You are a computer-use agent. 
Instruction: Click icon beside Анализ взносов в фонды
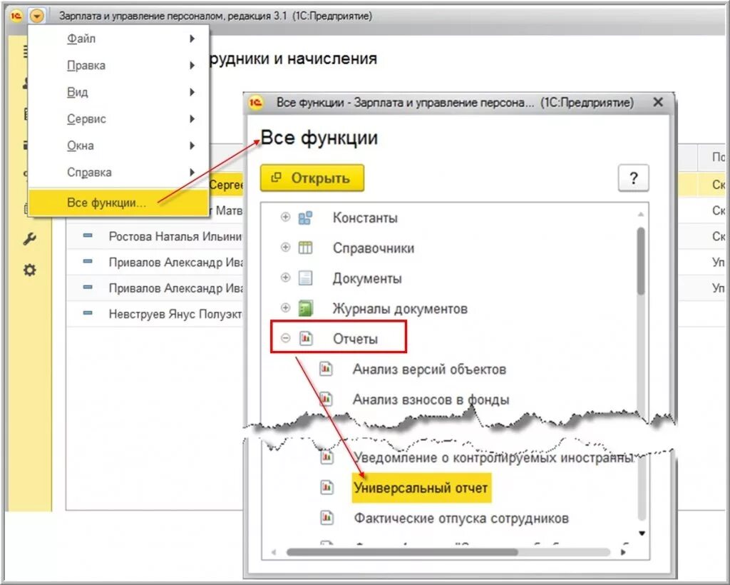[x=326, y=400]
